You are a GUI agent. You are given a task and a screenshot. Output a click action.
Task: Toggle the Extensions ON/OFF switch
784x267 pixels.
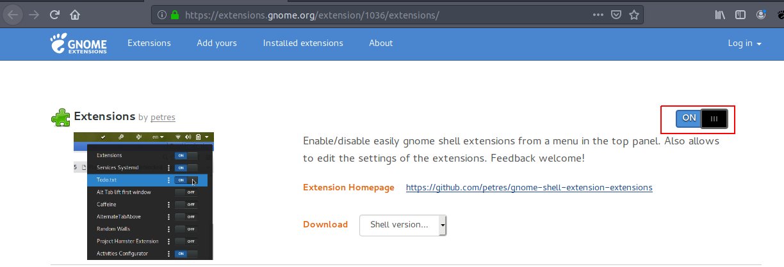(702, 118)
